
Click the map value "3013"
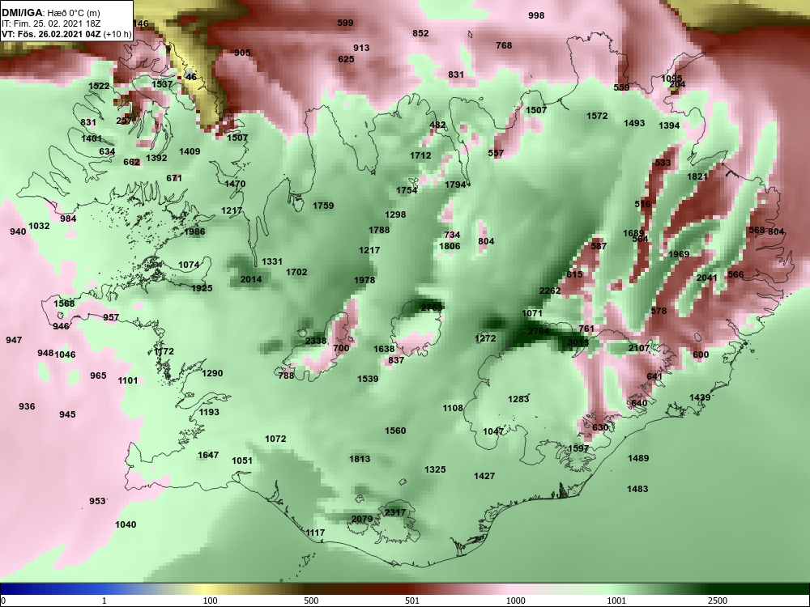[578, 342]
